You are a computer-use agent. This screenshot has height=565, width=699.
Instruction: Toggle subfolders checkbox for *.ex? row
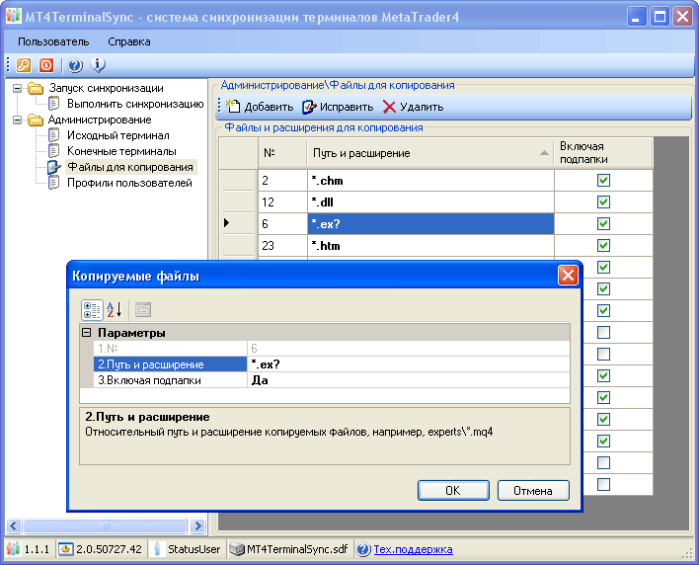pos(603,223)
